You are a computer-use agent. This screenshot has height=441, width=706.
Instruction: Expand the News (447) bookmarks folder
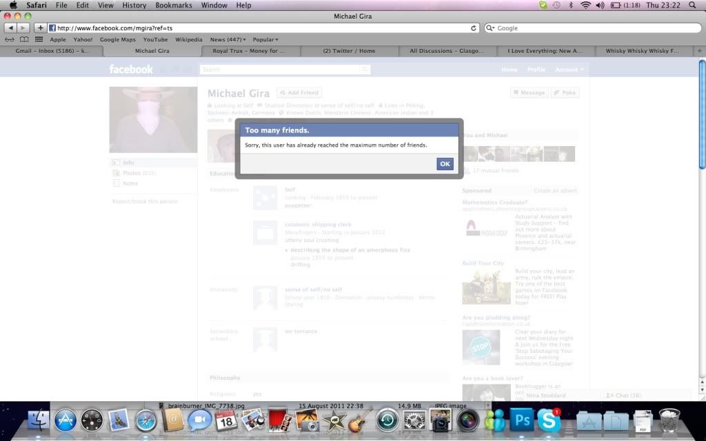tap(226, 40)
